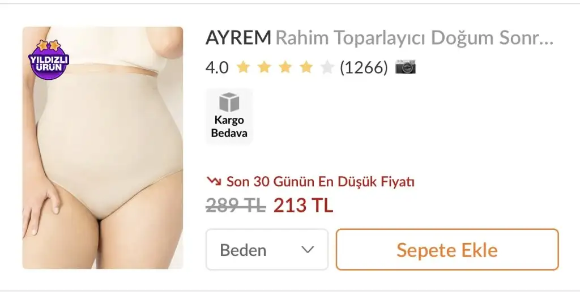Click the fifth gray rating star
The width and height of the screenshot is (580, 299).
click(327, 67)
